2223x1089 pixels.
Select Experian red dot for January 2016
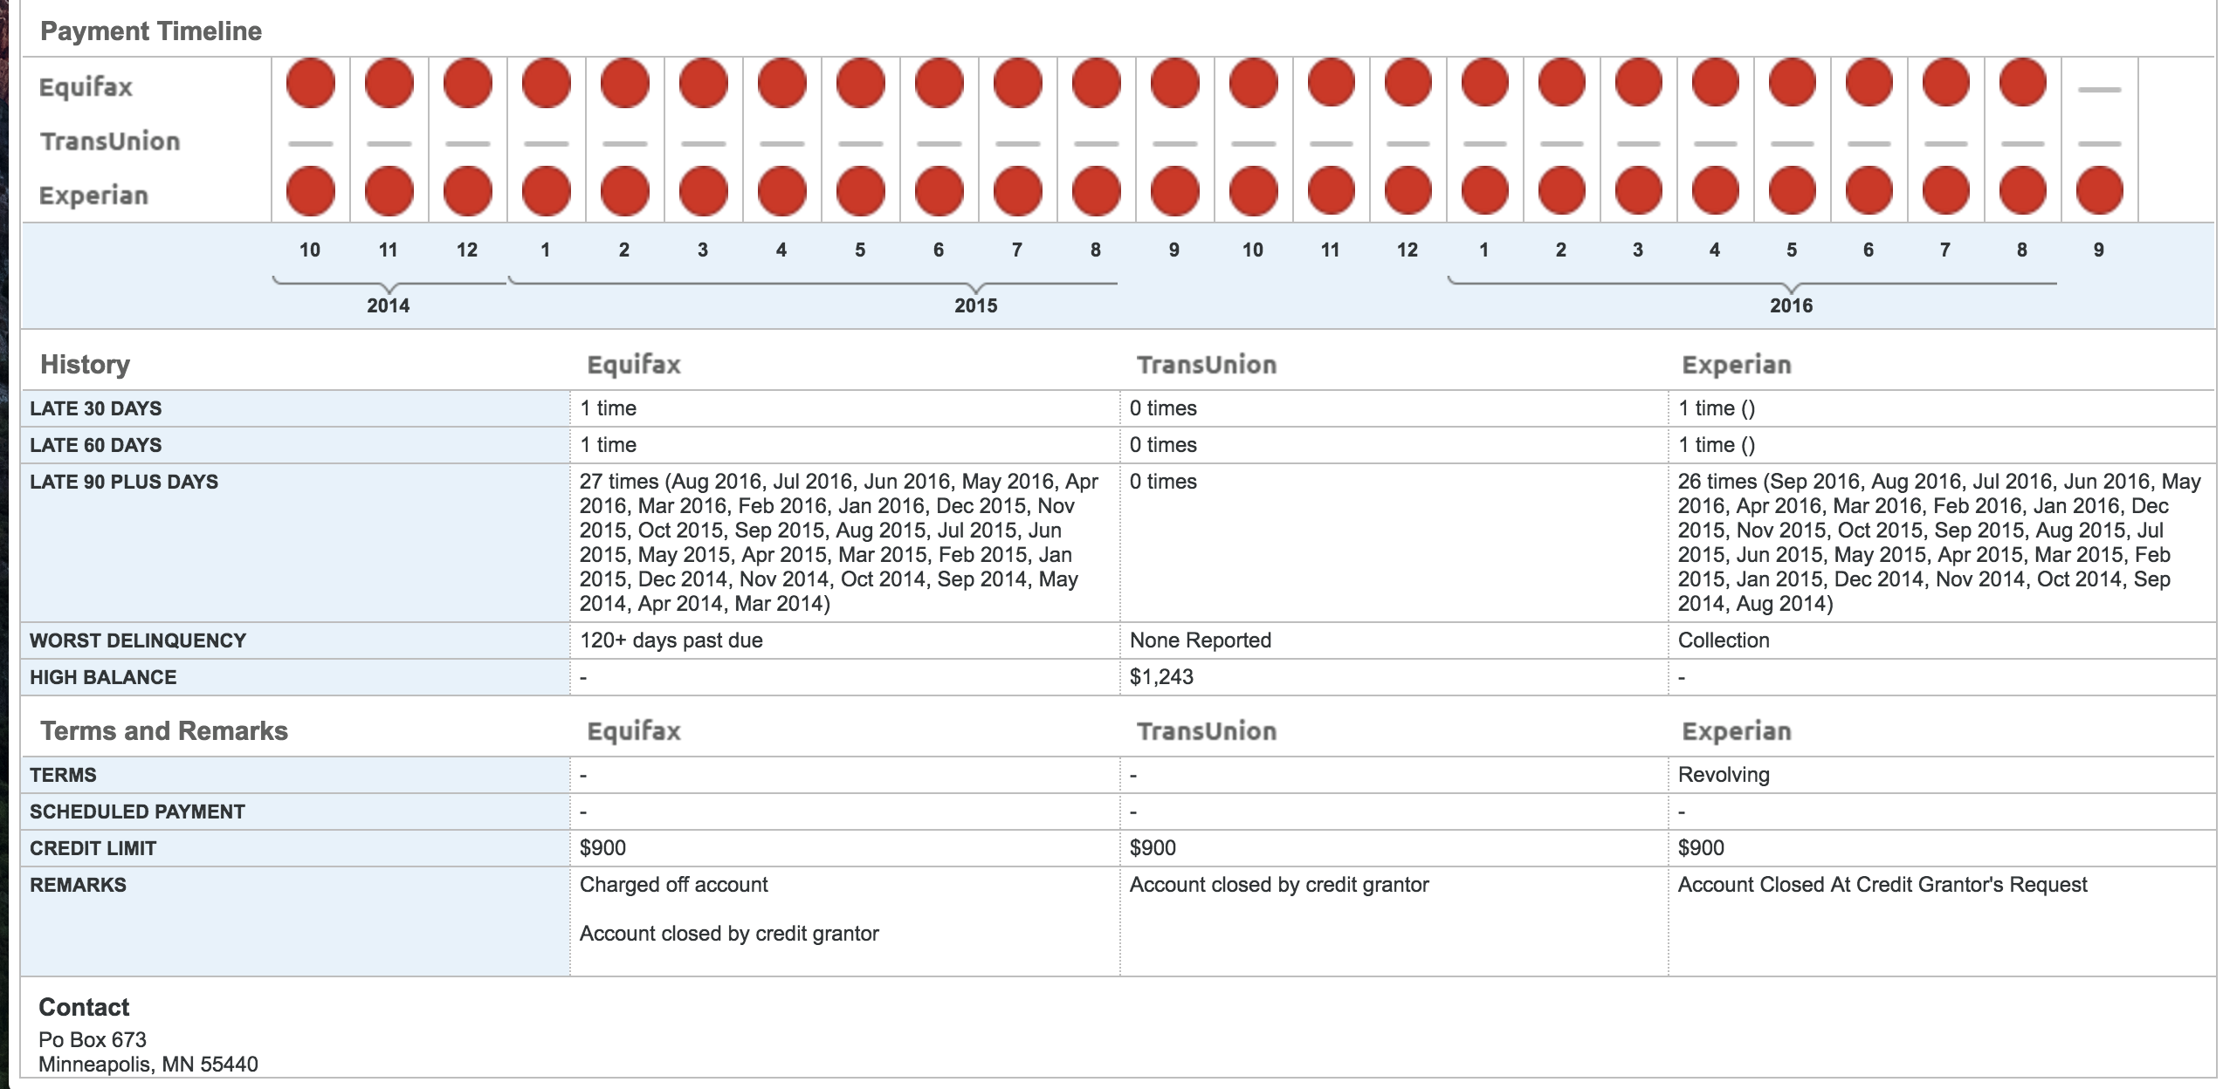click(1484, 191)
